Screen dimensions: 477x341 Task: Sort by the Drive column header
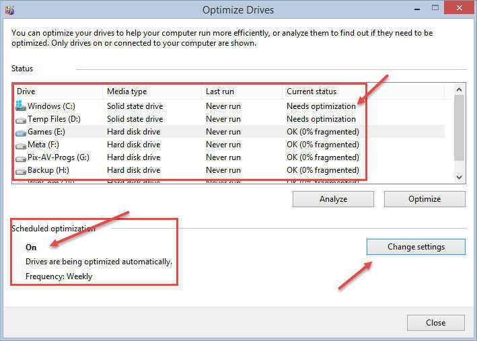[58, 91]
